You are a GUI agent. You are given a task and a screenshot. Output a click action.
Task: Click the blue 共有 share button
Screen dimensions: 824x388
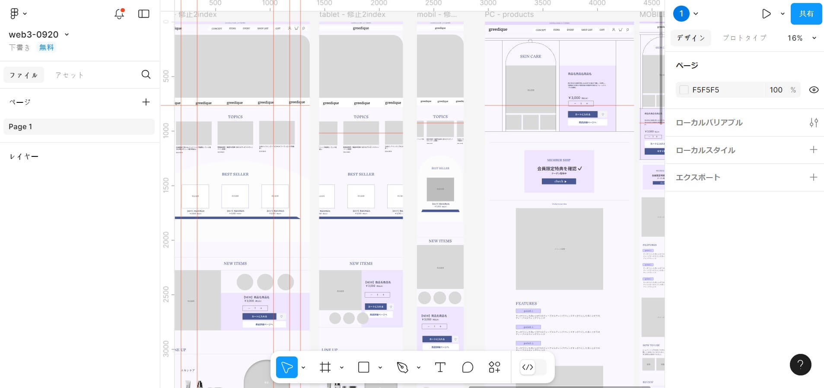pos(806,14)
